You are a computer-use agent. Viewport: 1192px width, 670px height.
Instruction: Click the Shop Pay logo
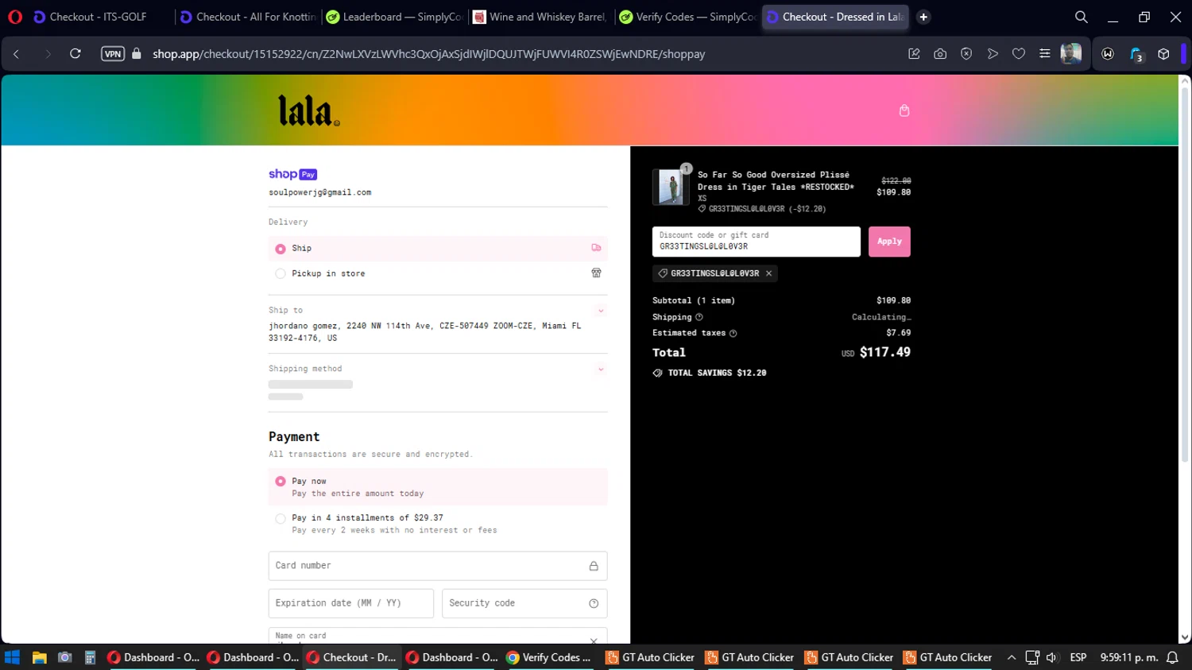(x=292, y=174)
